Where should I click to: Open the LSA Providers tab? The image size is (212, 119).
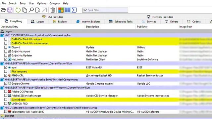[x=53, y=17]
